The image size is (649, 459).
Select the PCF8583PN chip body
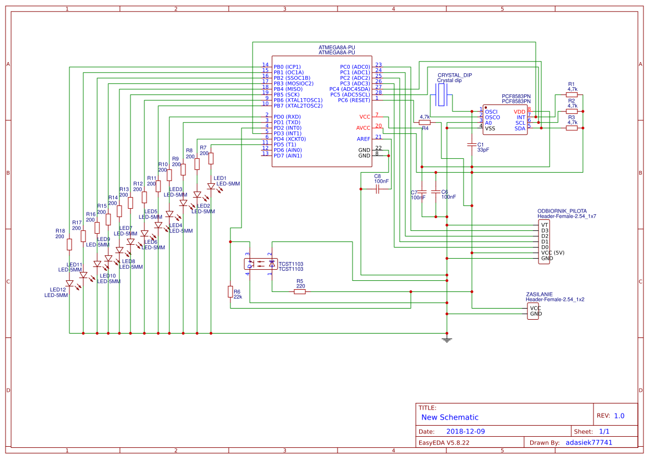[x=504, y=119]
